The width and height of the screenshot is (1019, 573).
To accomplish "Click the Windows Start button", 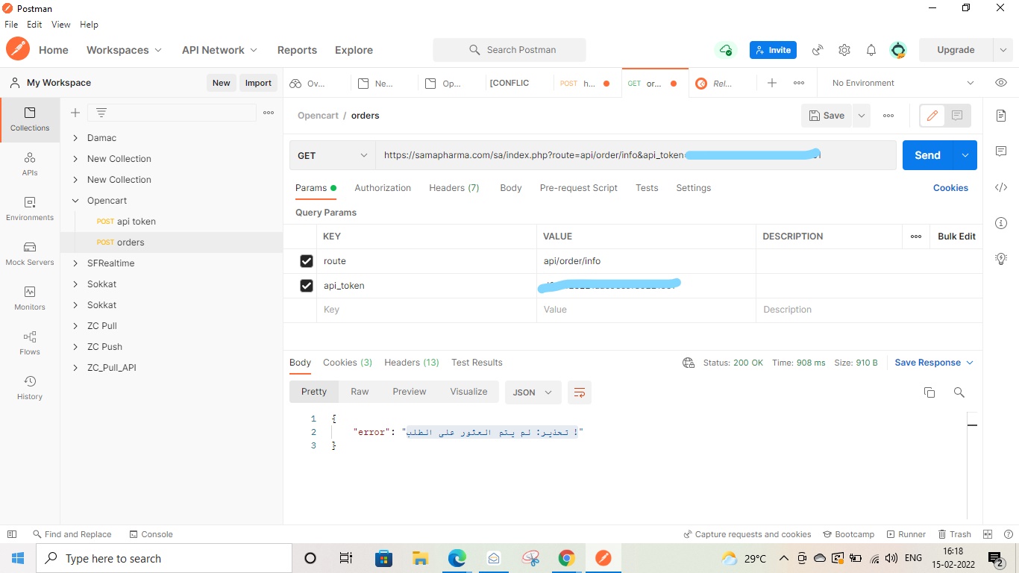I will coord(18,558).
